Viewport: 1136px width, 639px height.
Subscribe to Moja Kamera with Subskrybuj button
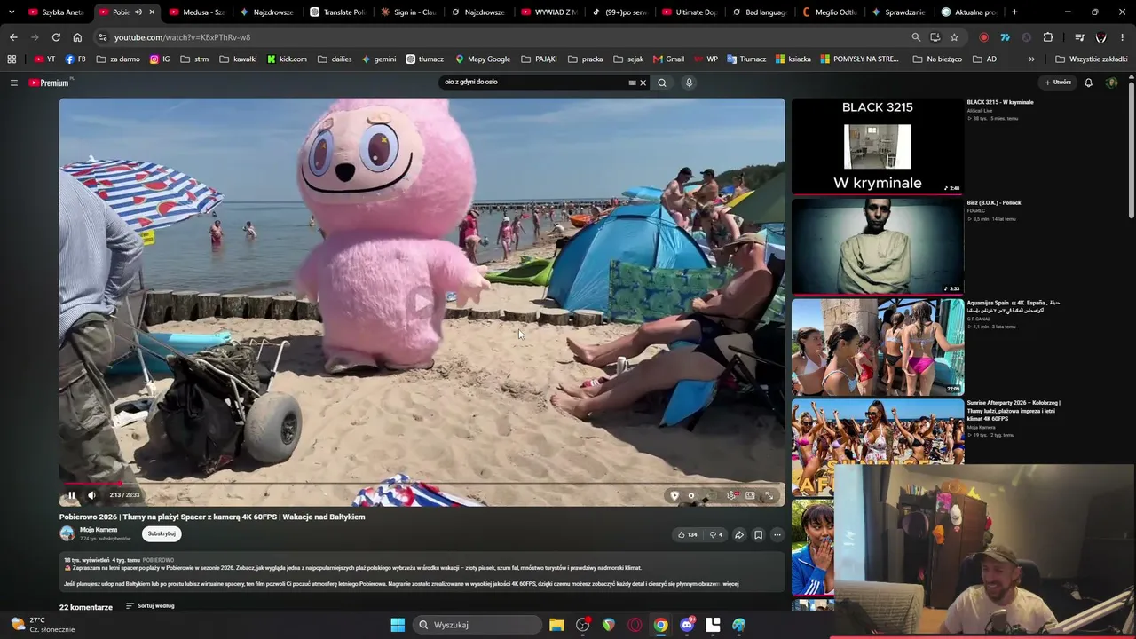(x=162, y=533)
